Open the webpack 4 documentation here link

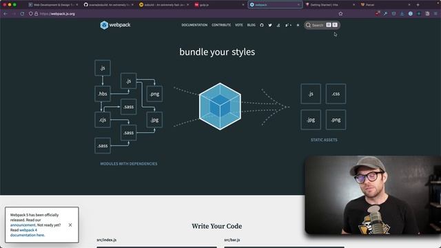[27, 233]
